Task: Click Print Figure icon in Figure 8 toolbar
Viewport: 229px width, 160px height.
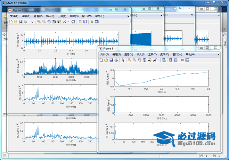Action: (x=116, y=60)
